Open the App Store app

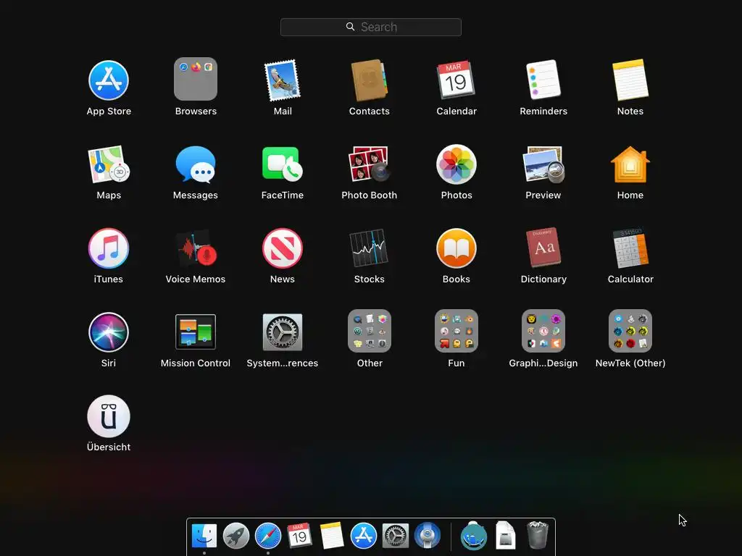tap(109, 80)
